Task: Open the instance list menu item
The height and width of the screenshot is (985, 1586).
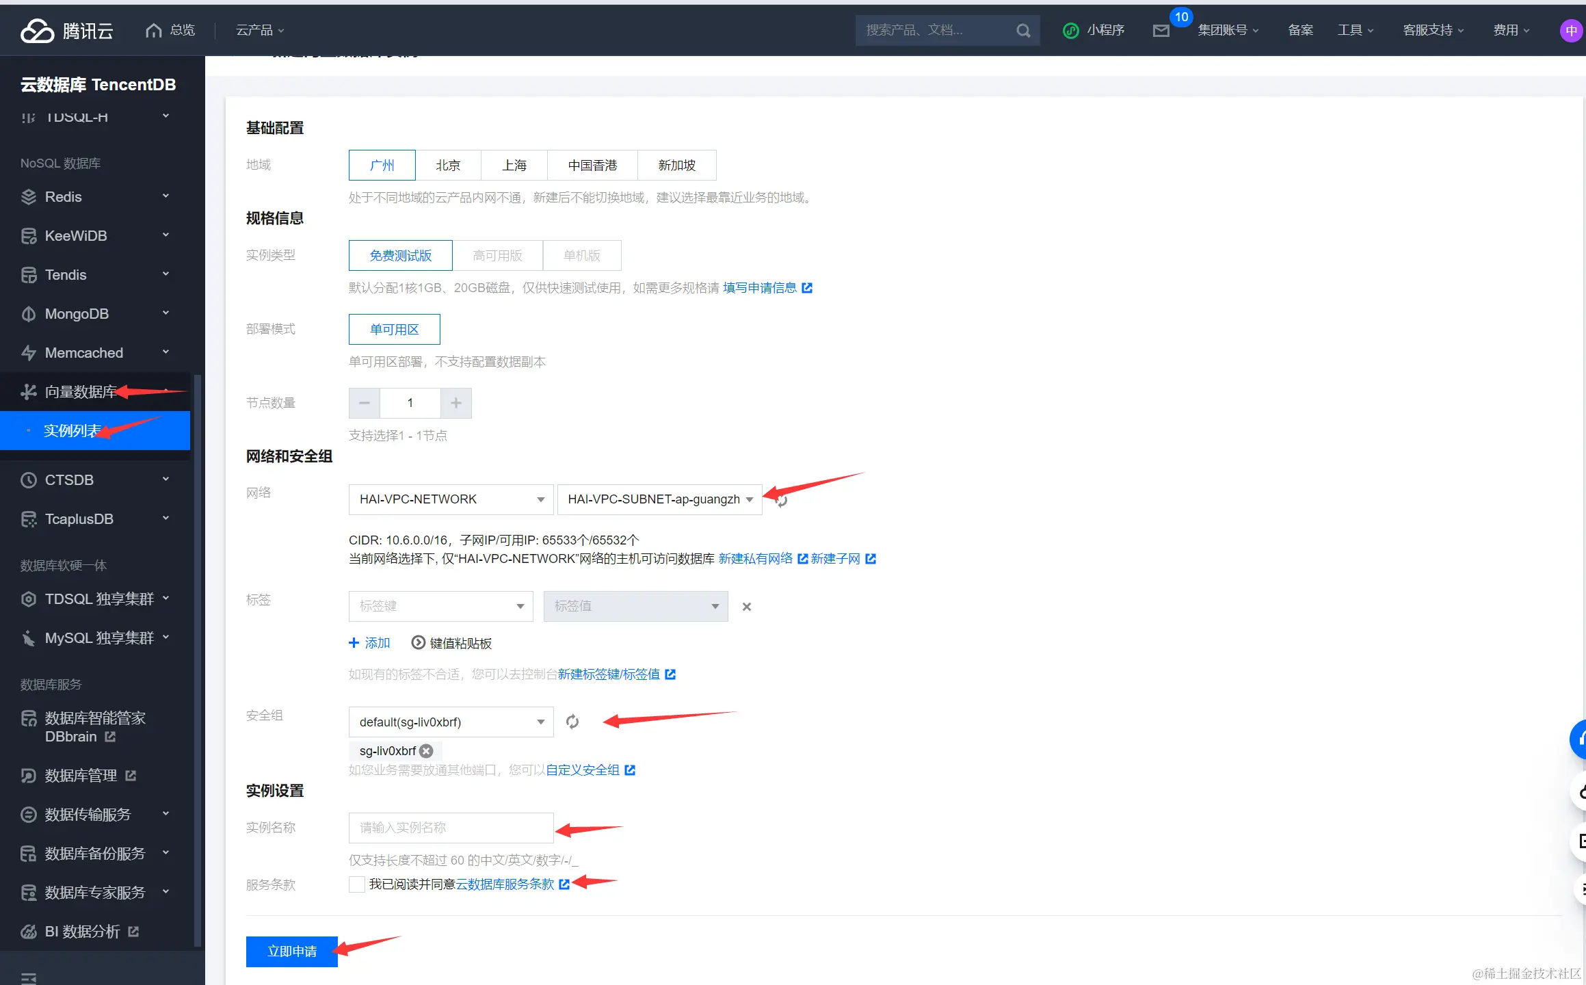Action: (x=72, y=431)
